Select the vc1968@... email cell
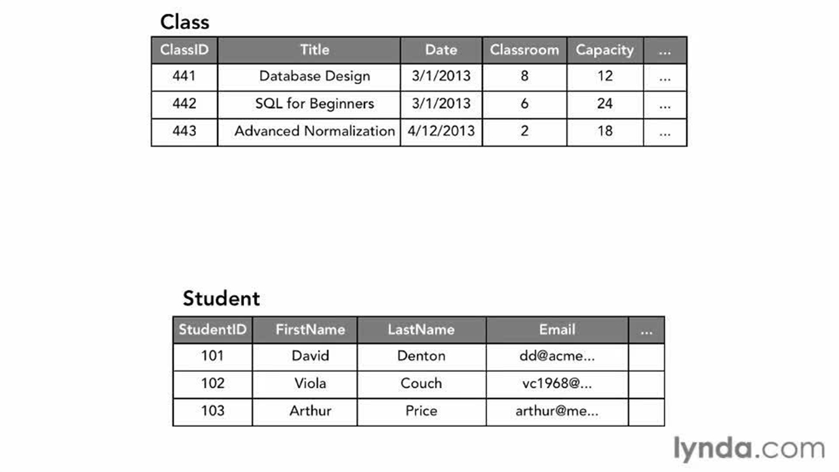 tap(557, 383)
